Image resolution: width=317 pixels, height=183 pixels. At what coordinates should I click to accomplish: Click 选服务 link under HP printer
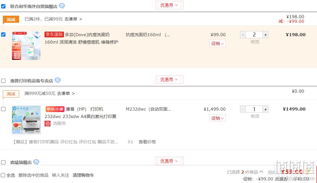pyautogui.click(x=59, y=123)
